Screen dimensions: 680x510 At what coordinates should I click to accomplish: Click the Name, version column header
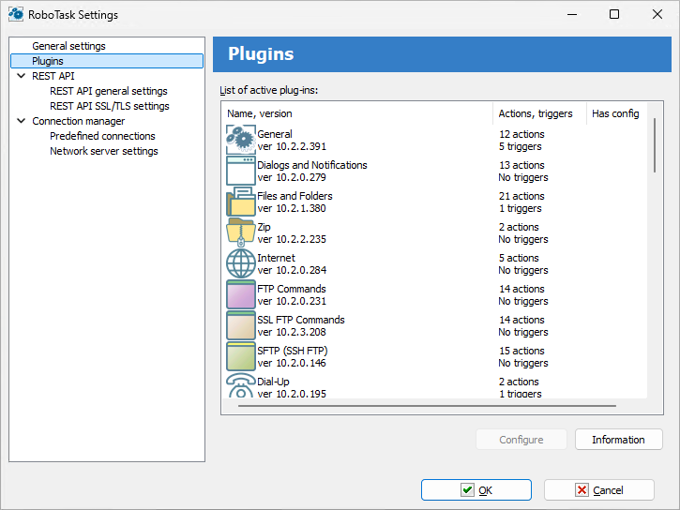357,113
